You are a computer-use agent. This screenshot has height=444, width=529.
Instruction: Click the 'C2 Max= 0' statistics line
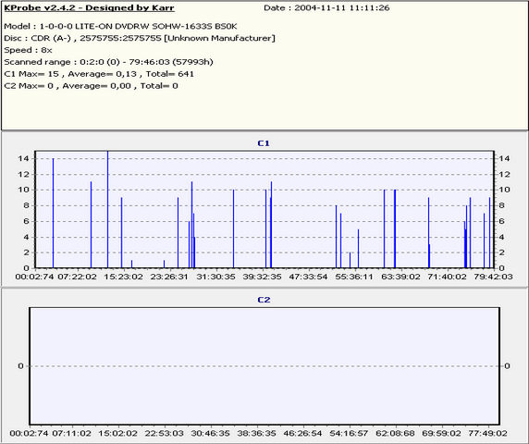(91, 86)
